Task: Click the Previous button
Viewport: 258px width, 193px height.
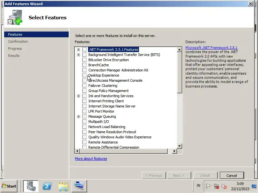Action: (154, 175)
